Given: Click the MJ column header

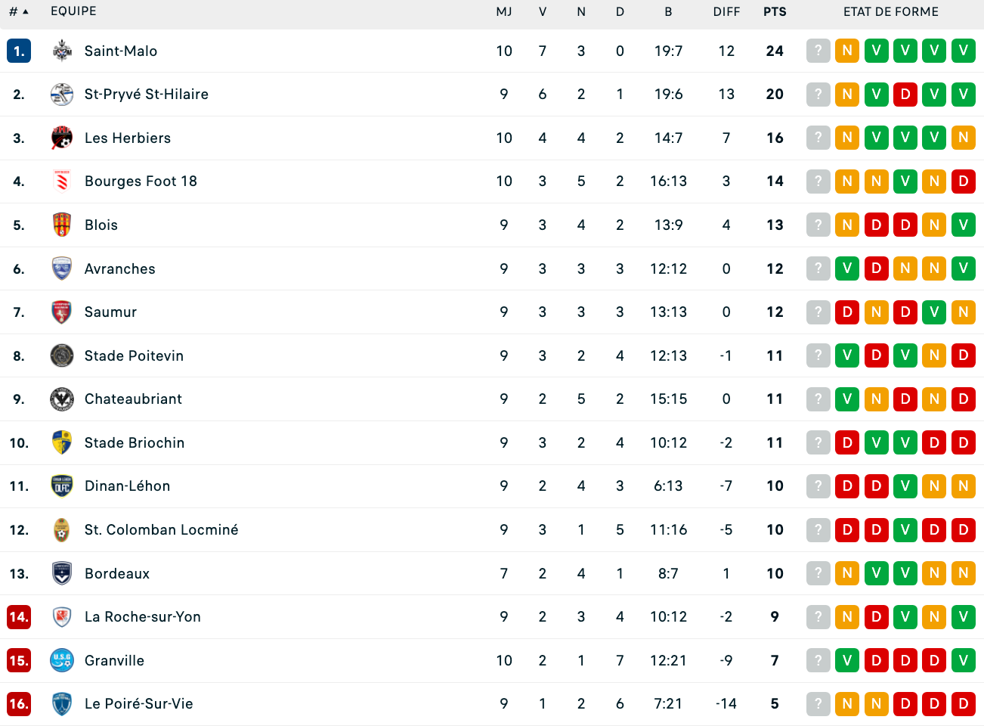Looking at the screenshot, I should point(504,11).
